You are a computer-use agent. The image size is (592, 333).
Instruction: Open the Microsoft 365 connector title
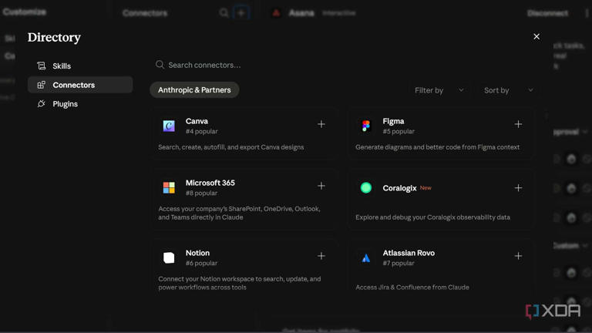pyautogui.click(x=210, y=183)
